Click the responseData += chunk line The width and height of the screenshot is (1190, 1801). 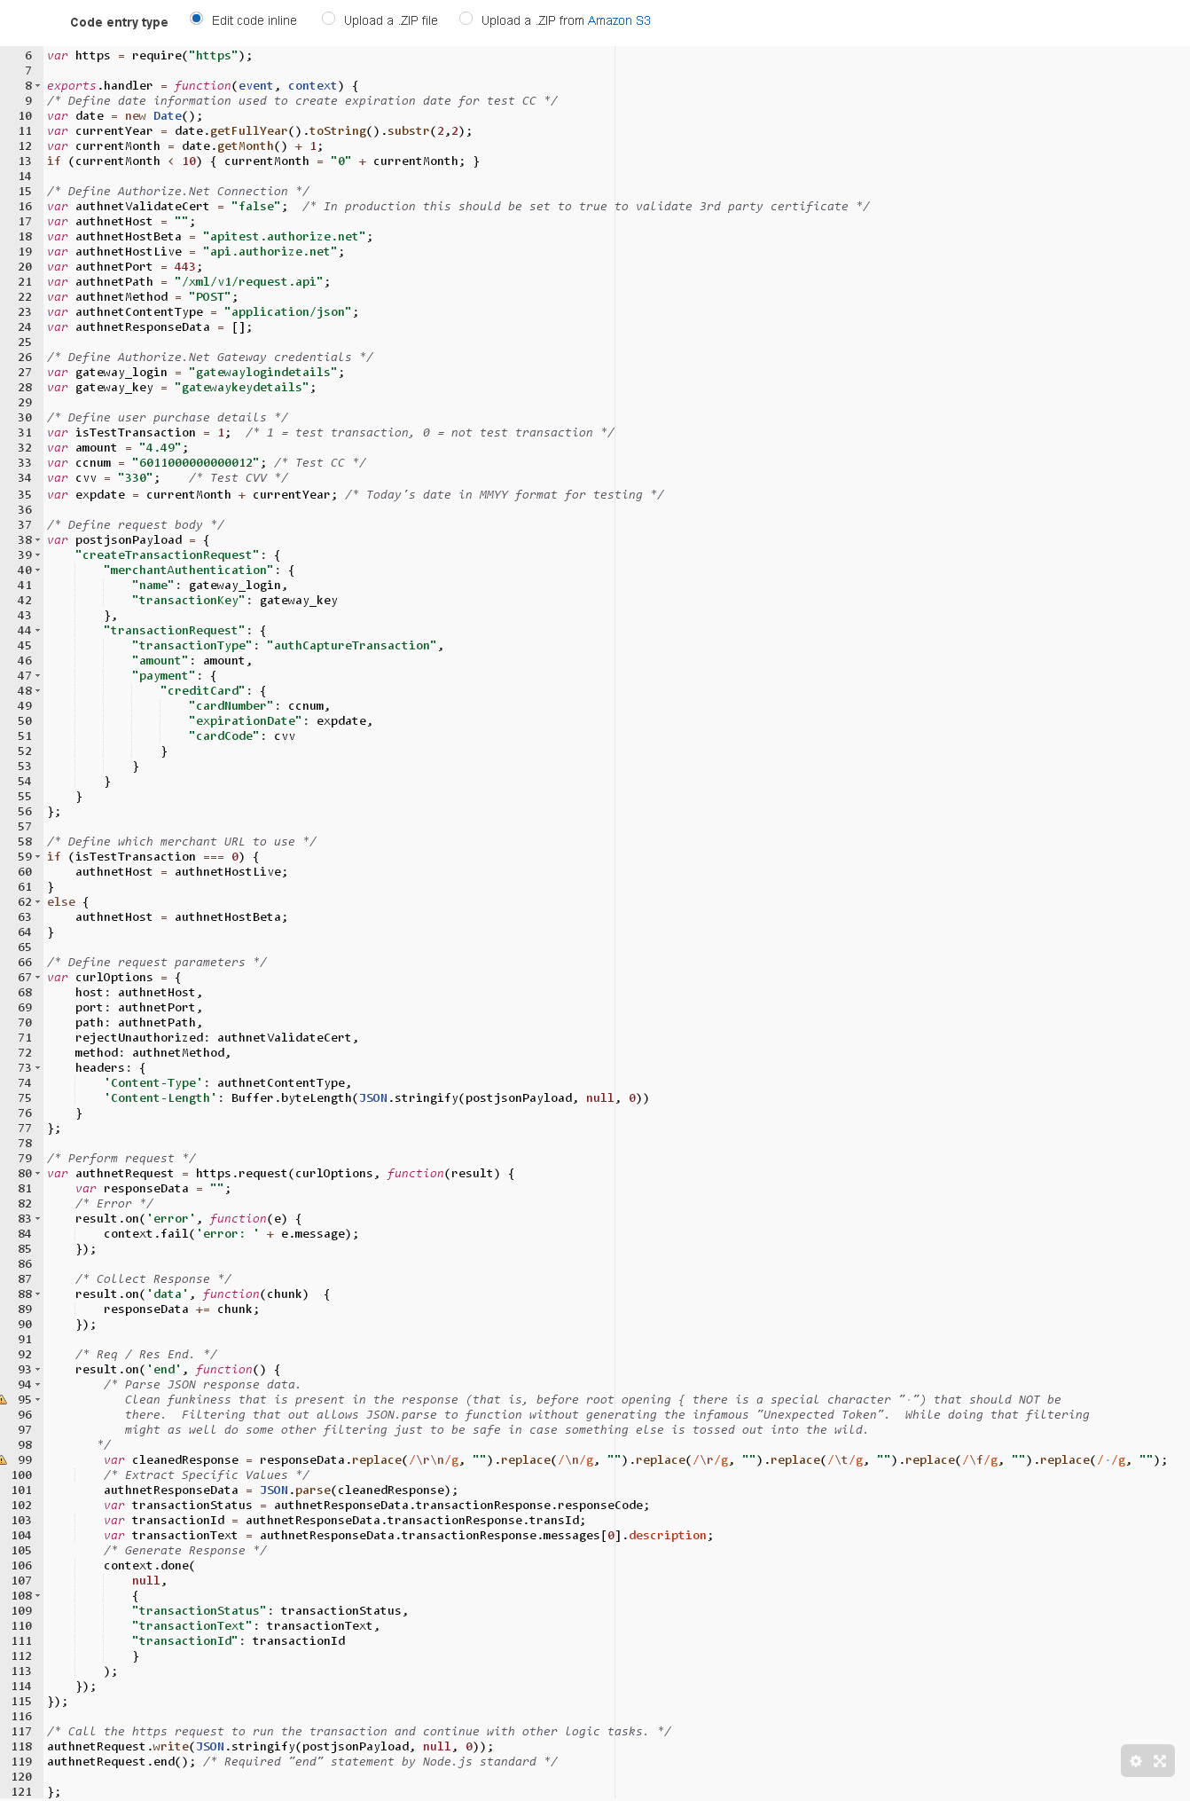182,1309
